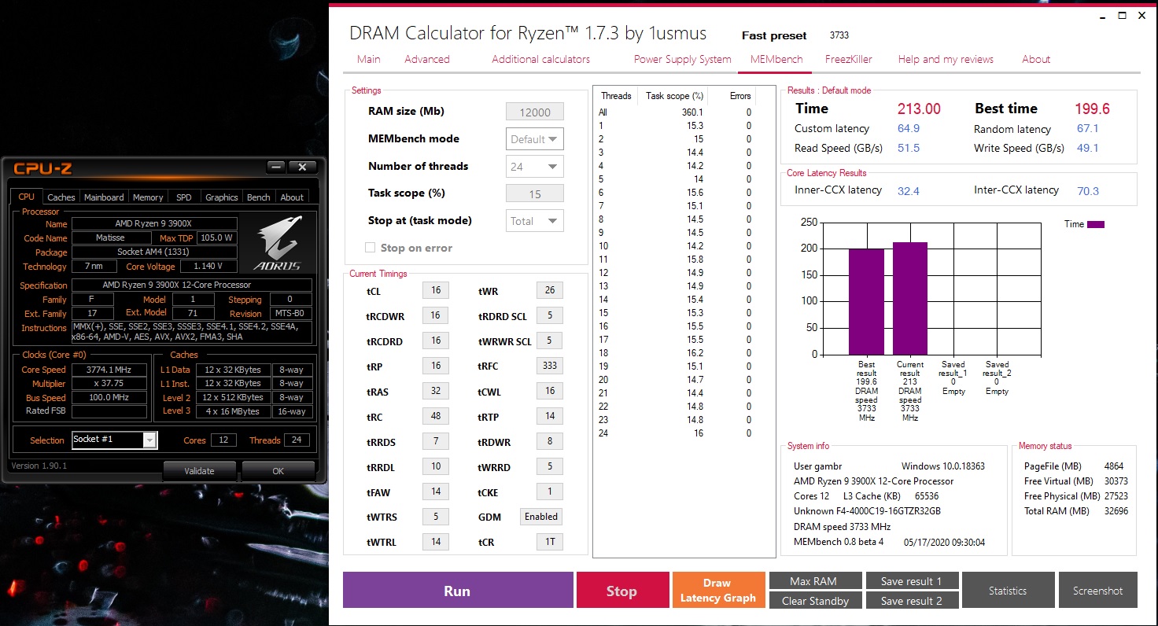This screenshot has width=1158, height=626.
Task: Click the Current result bar in chart
Action: pyautogui.click(x=910, y=299)
